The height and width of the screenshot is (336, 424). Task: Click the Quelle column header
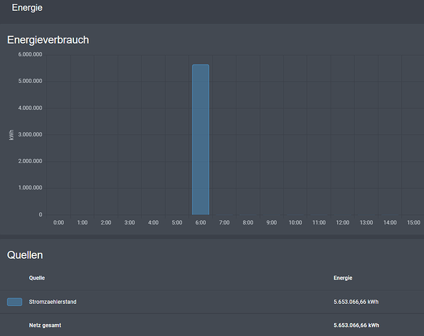[37, 278]
